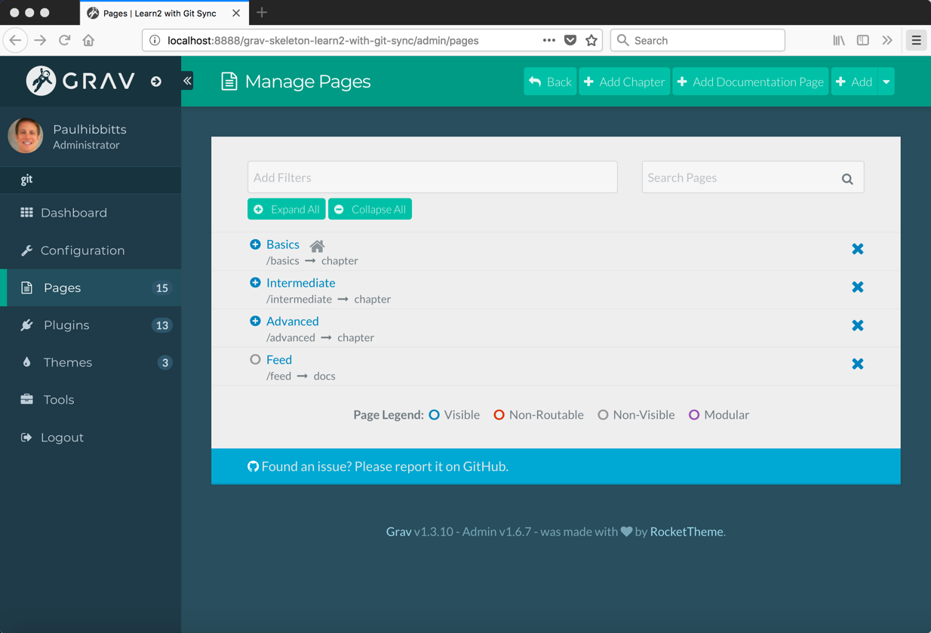Delete the Feed page with X
The image size is (931, 633).
pos(858,364)
